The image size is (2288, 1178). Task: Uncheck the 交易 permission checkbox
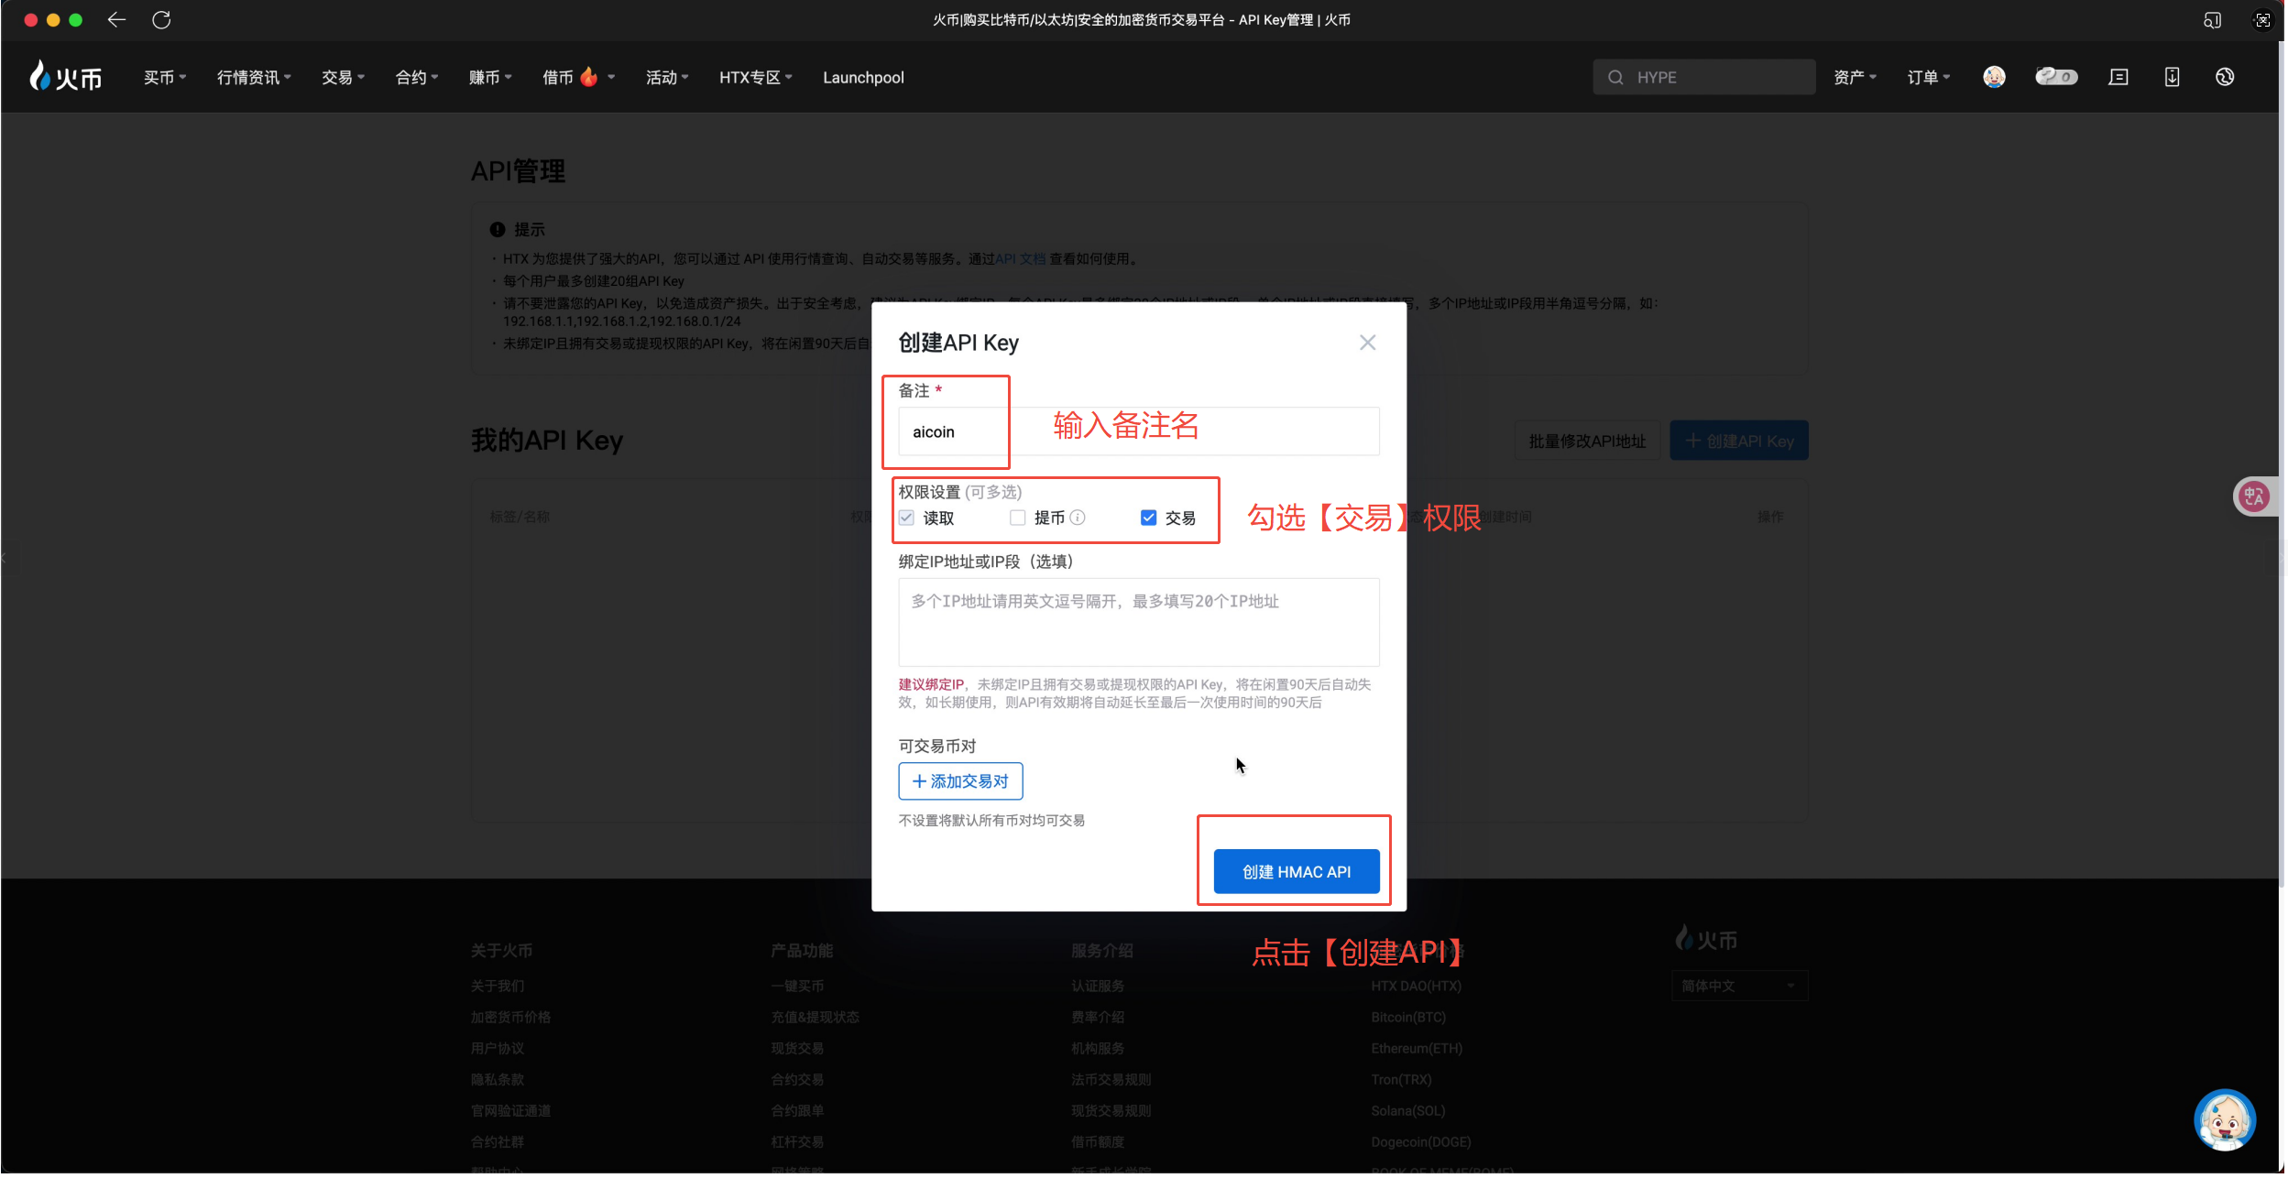coord(1148,518)
